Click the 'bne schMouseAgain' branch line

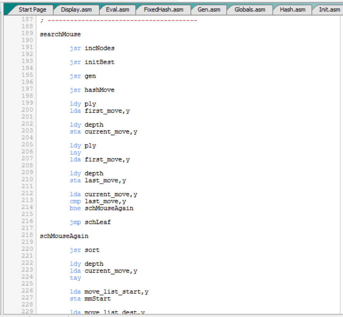point(101,208)
